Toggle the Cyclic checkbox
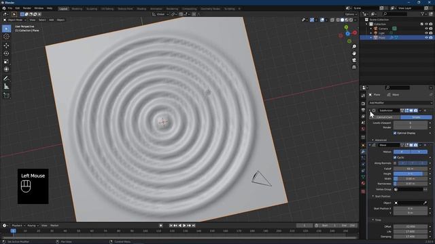This screenshot has height=244, width=435. (395, 157)
